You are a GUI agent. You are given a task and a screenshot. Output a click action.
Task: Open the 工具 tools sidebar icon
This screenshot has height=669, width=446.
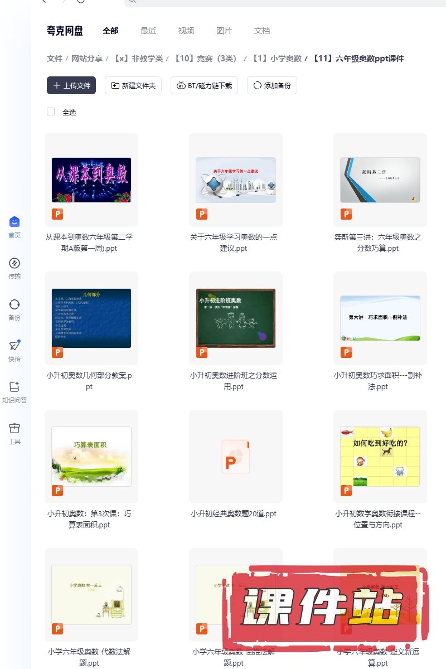point(14,429)
